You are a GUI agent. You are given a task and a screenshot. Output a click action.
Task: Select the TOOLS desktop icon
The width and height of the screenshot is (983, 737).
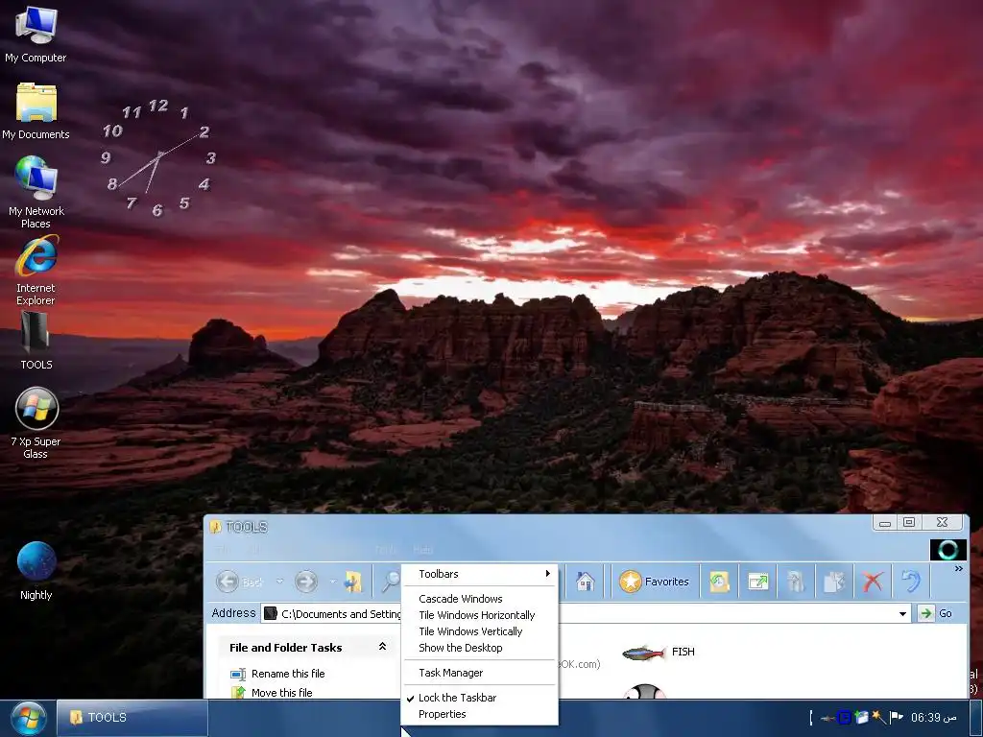tap(36, 341)
